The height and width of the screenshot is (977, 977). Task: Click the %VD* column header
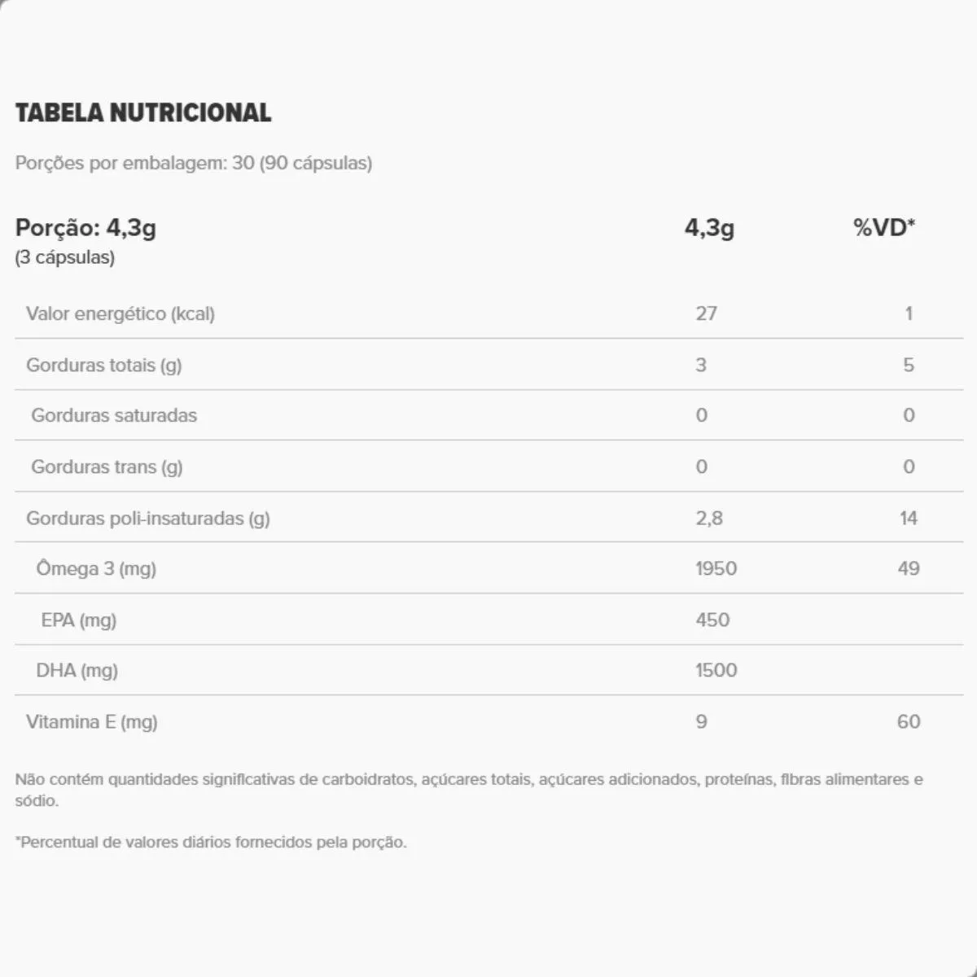pyautogui.click(x=884, y=227)
